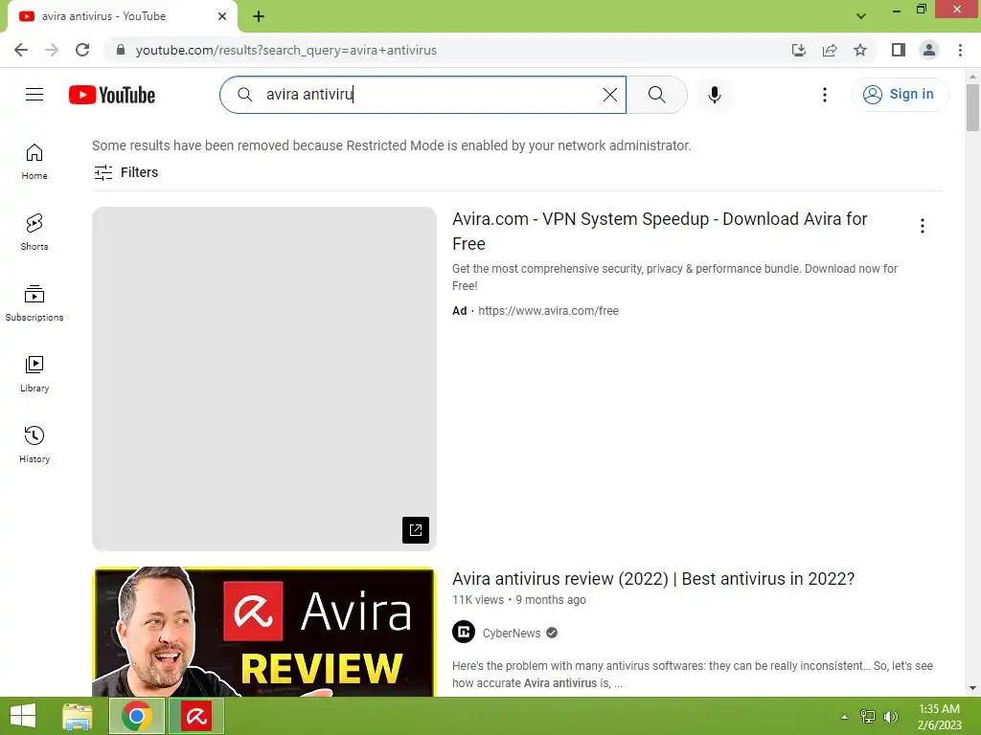Viewport: 981px width, 735px height.
Task: Share this page via the Chrome share icon
Action: click(830, 50)
